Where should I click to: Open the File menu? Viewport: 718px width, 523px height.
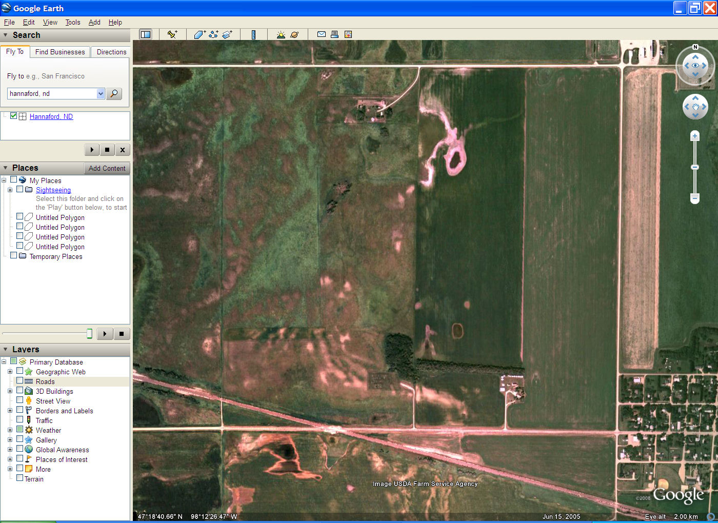pos(9,22)
